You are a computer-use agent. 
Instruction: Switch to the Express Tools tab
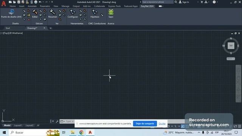[114, 6]
